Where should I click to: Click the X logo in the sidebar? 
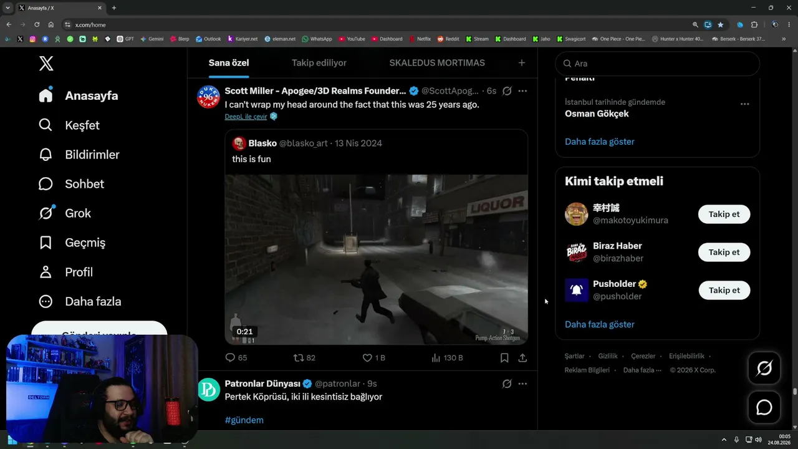[46, 63]
